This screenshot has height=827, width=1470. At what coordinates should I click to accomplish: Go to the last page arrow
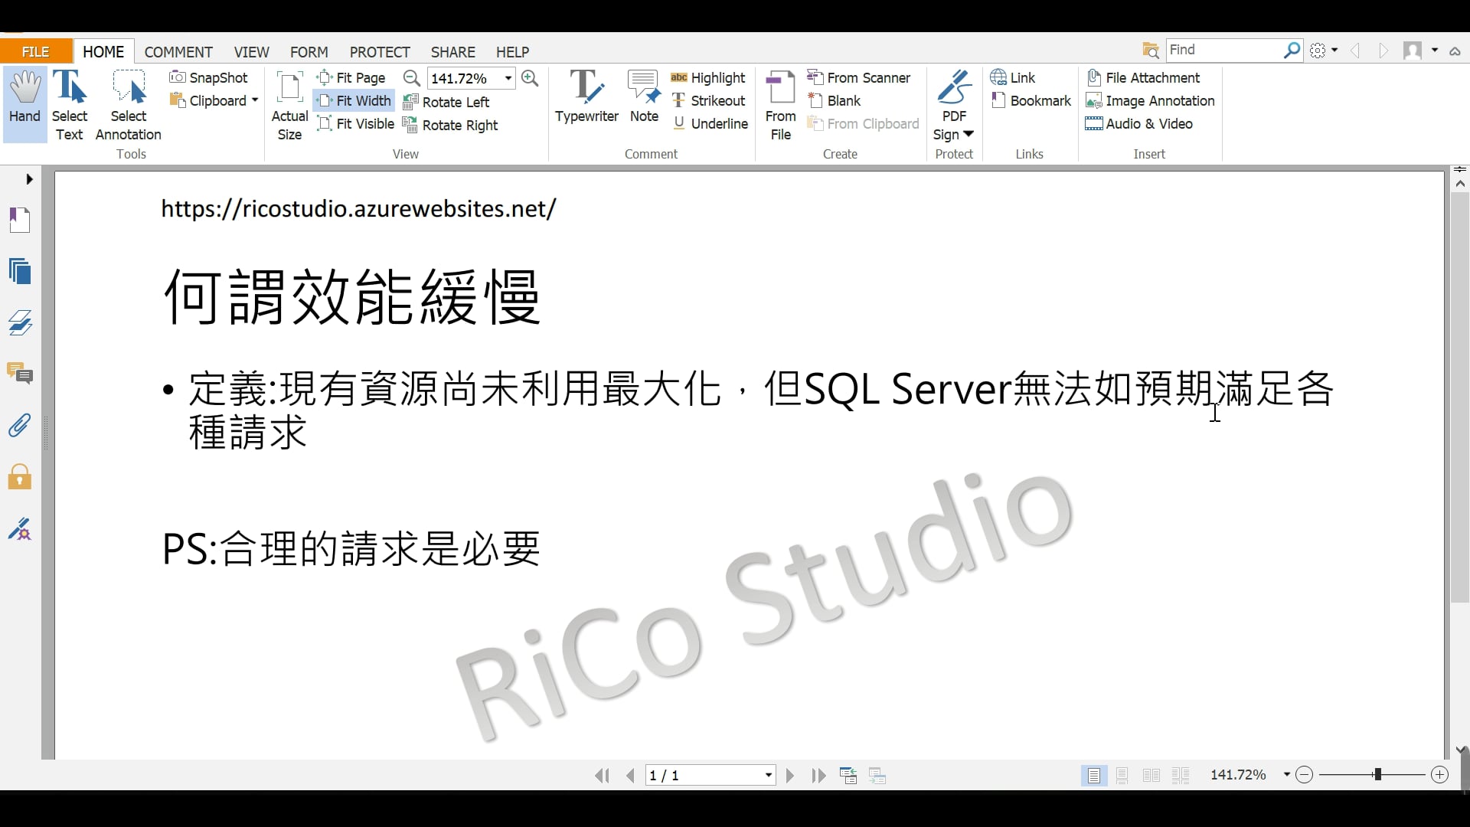818,776
